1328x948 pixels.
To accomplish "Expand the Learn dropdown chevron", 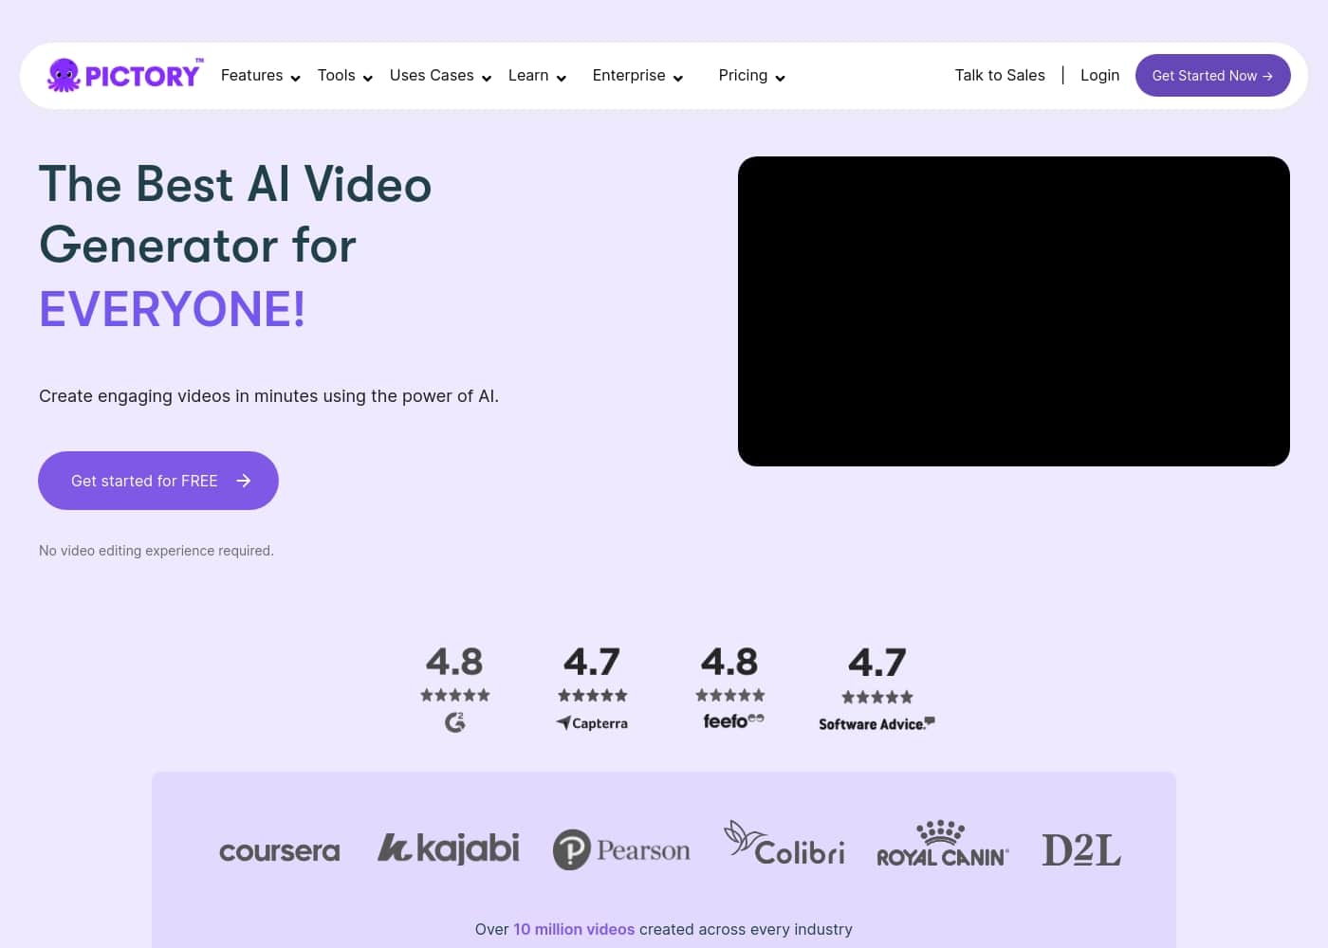I will click(x=562, y=79).
